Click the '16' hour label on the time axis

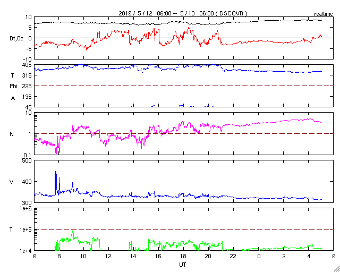pos(158,256)
